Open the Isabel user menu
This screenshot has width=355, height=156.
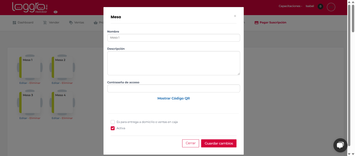pyautogui.click(x=310, y=6)
